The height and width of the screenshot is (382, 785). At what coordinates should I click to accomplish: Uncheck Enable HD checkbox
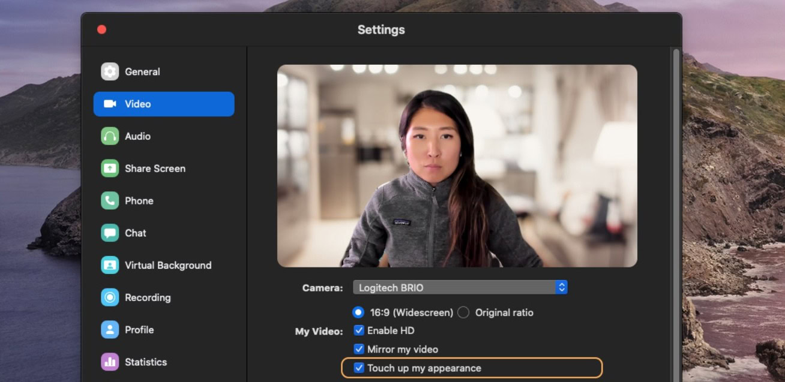tap(359, 330)
